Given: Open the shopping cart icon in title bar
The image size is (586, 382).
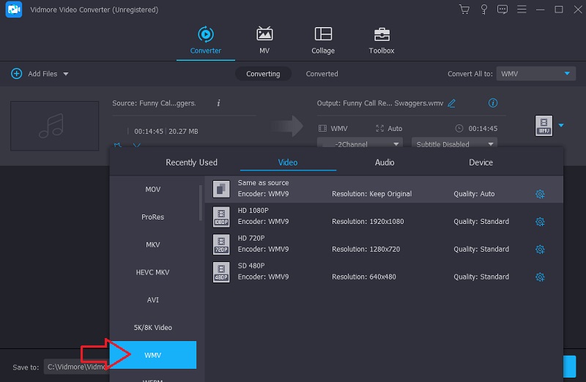Looking at the screenshot, I should [464, 10].
